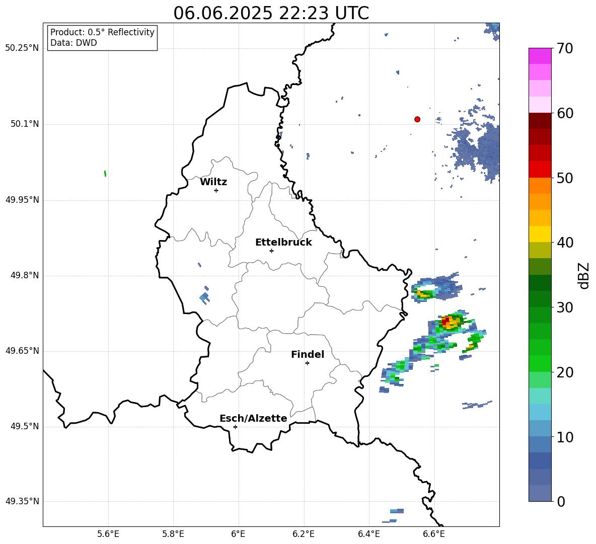Click the 50.1°N latitude label

24,124
